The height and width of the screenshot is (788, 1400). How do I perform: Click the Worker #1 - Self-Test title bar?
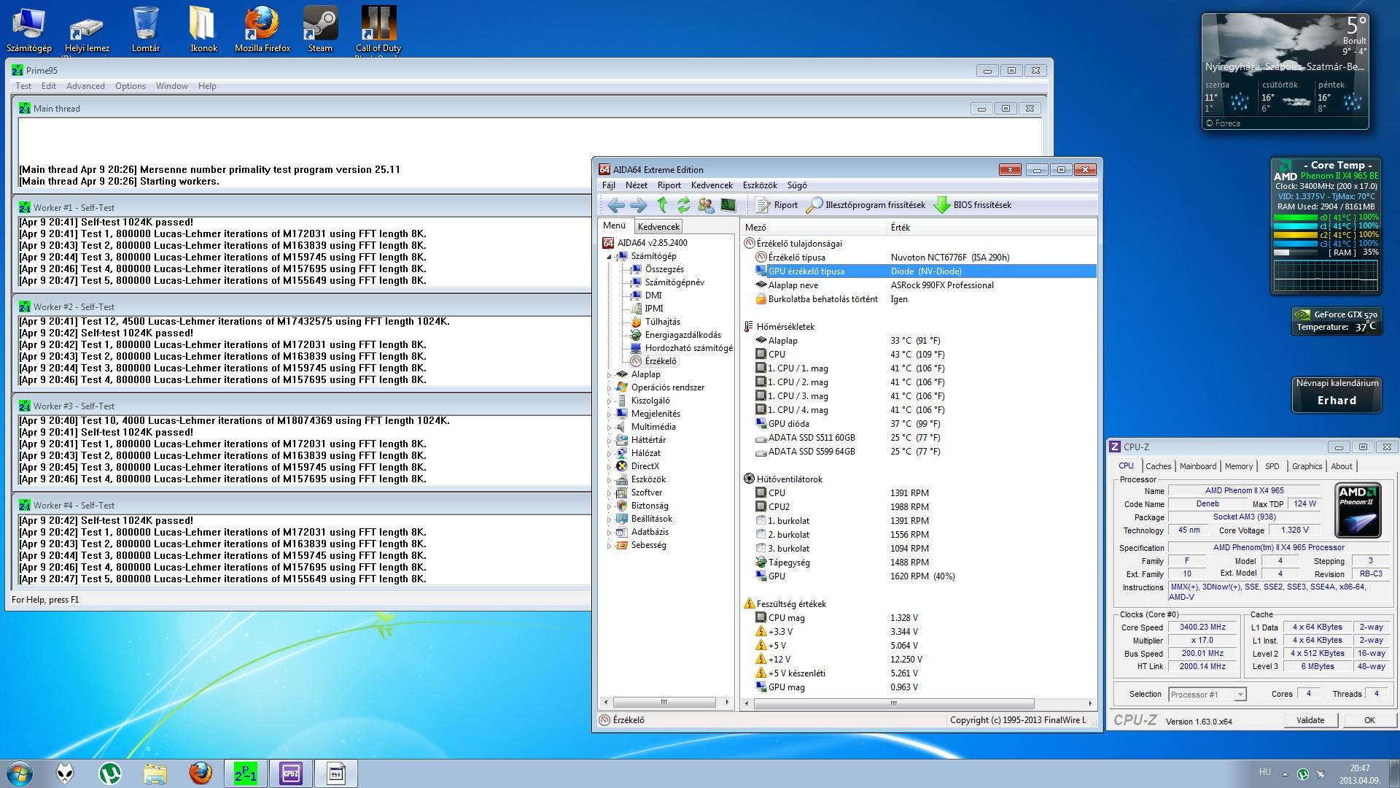pos(301,207)
